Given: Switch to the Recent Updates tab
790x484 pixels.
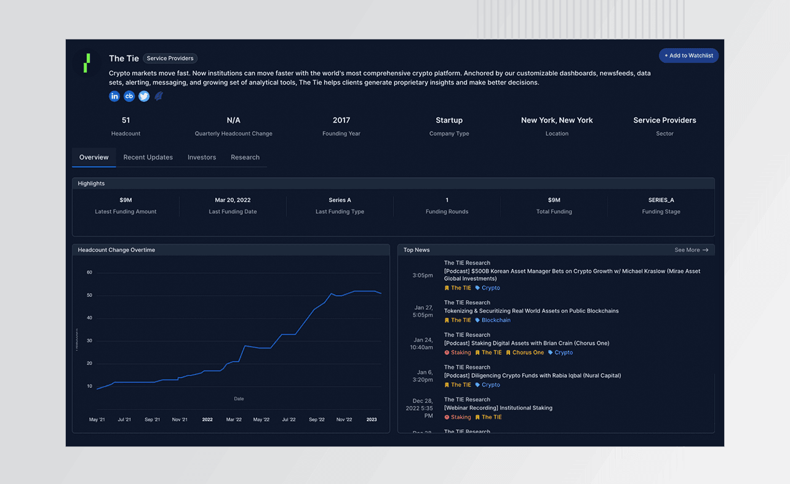Looking at the screenshot, I should [148, 158].
